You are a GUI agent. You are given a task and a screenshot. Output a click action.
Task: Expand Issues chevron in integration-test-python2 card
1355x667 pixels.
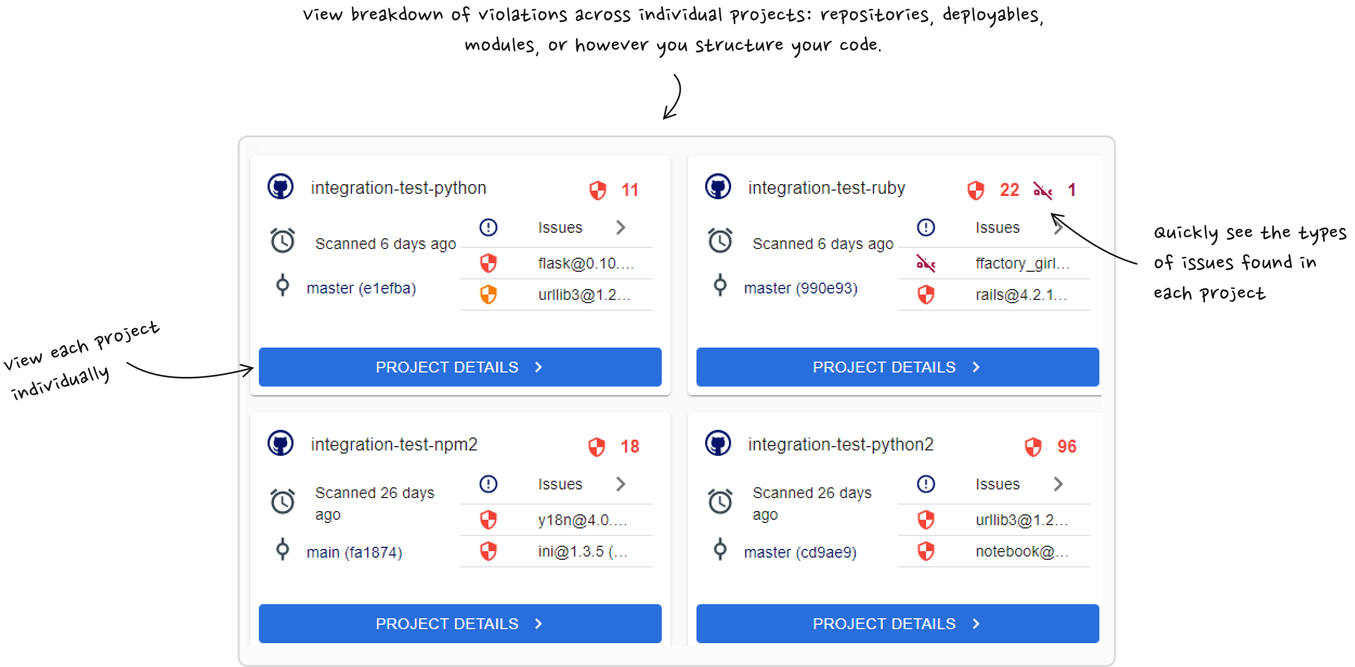(x=1058, y=484)
